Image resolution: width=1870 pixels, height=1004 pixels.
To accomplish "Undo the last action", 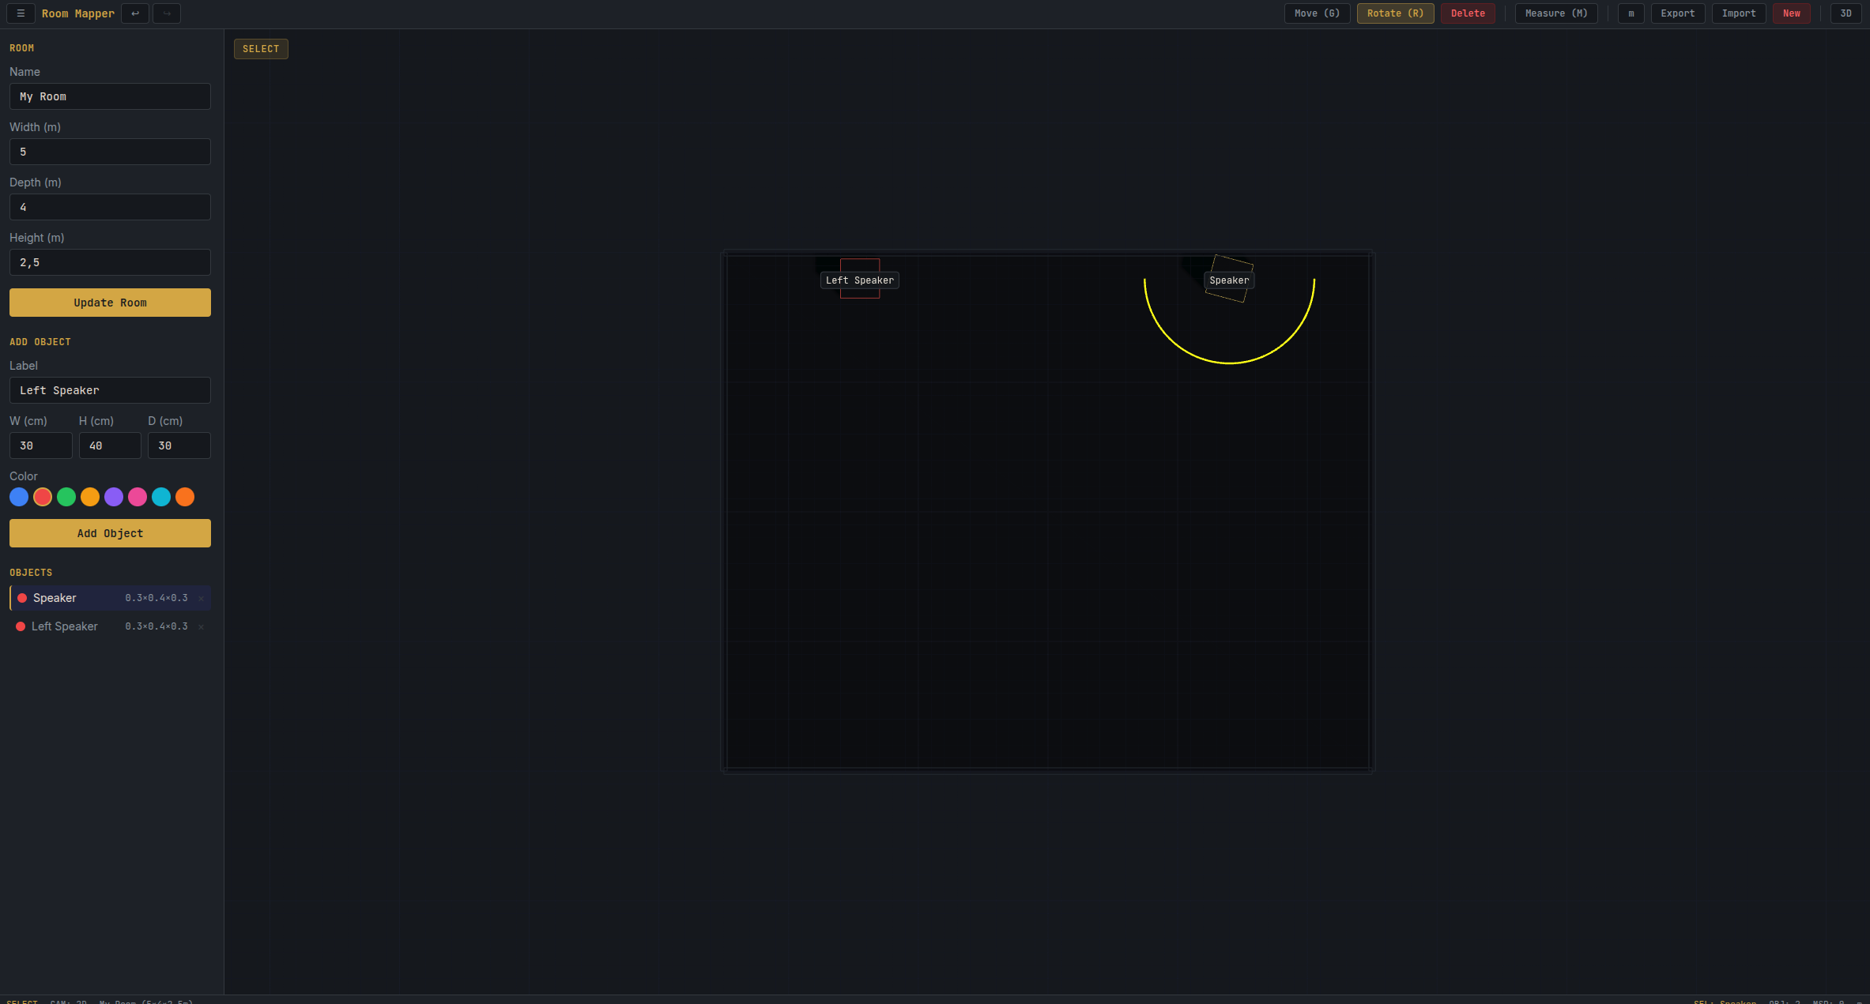I will click(134, 13).
